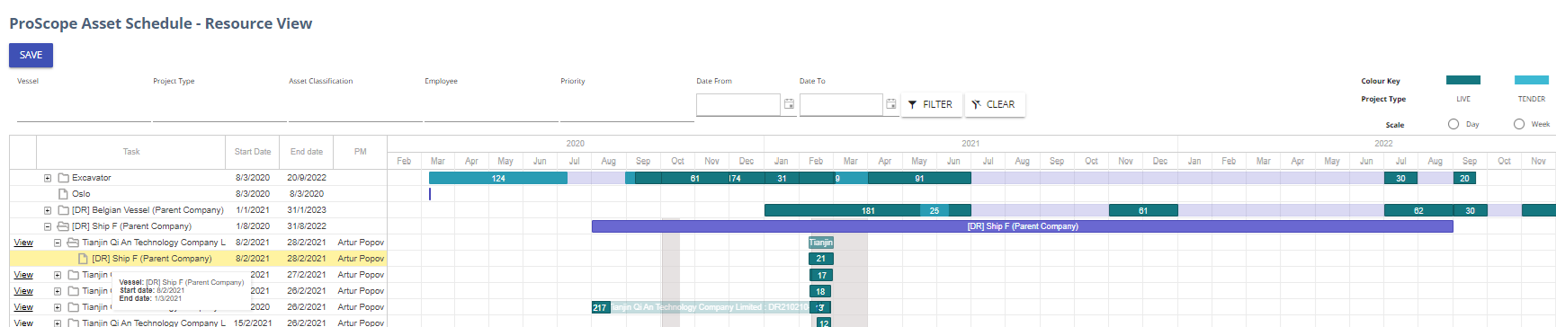Click the Oslo task name

[81, 194]
